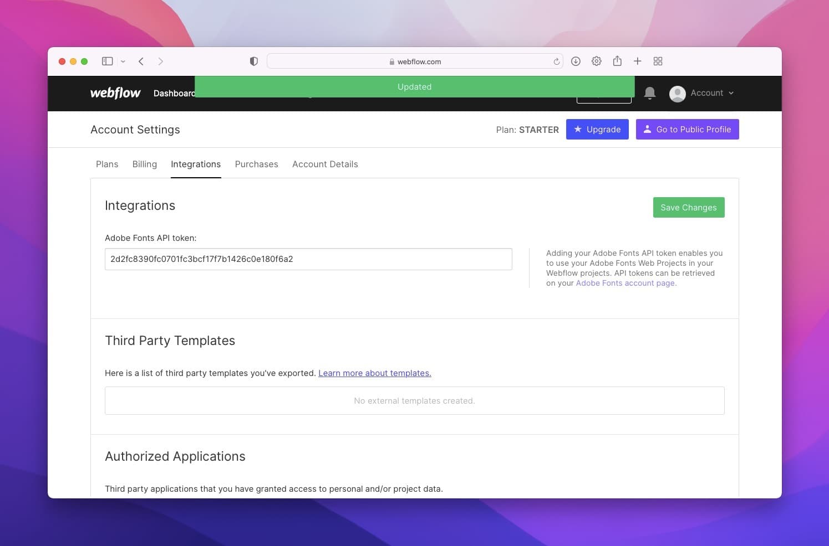Select the Integrations tab
The width and height of the screenshot is (829, 546).
pyautogui.click(x=196, y=164)
